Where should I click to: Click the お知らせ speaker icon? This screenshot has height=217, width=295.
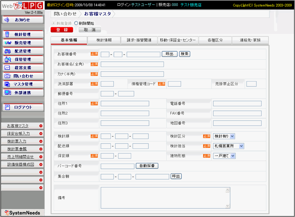pos(7,20)
